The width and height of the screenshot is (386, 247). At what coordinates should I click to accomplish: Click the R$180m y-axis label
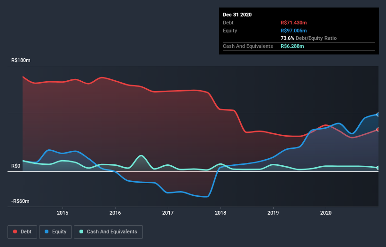click(21, 60)
